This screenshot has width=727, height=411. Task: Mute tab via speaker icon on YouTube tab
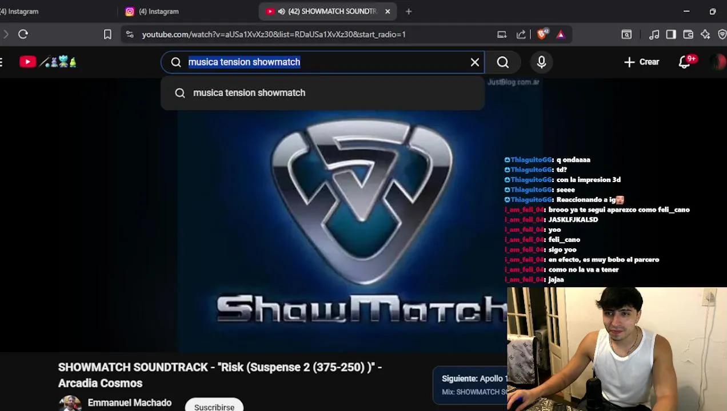pyautogui.click(x=281, y=11)
